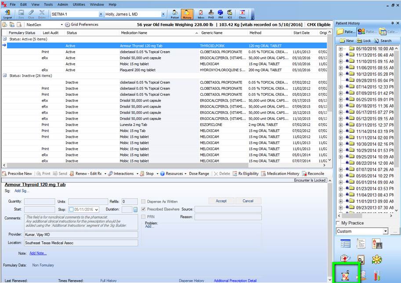
Task: Check the PRN checkbox
Action: [143, 217]
